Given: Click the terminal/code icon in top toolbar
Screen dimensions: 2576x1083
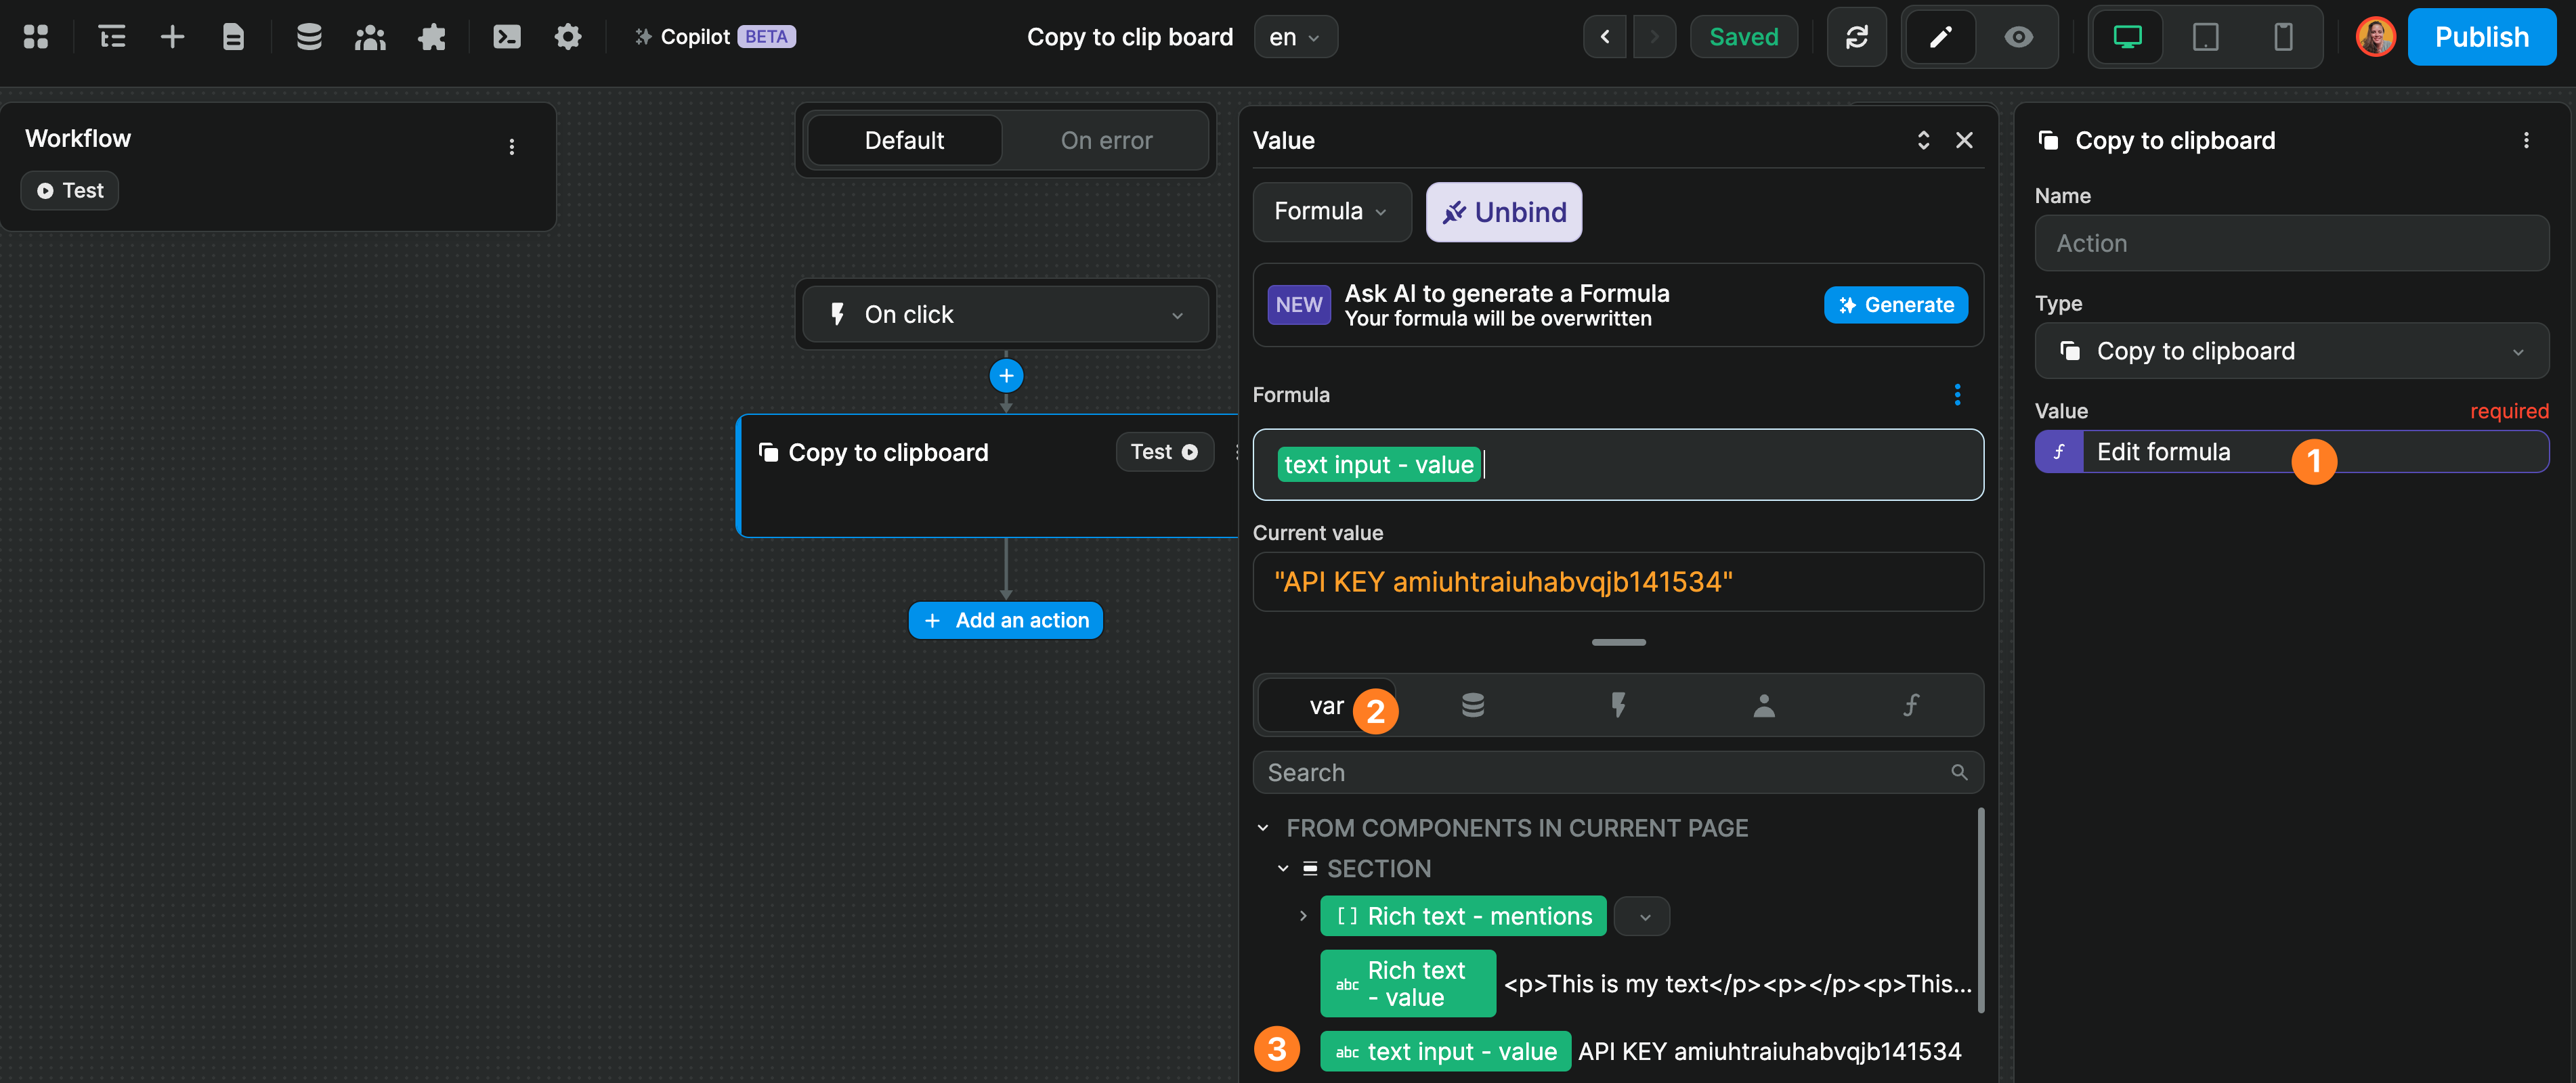Looking at the screenshot, I should [x=507, y=36].
